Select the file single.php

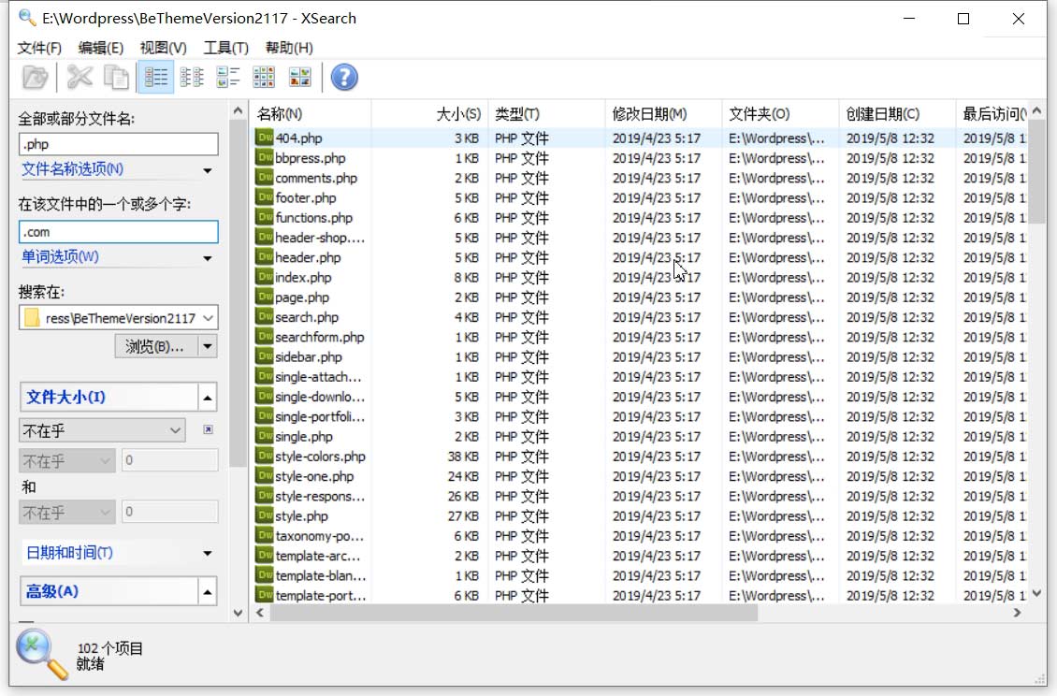pyautogui.click(x=303, y=436)
